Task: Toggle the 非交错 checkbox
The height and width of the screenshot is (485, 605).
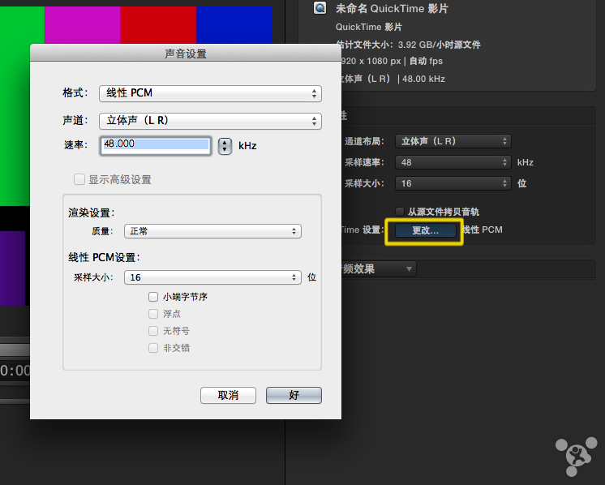Action: coord(153,348)
